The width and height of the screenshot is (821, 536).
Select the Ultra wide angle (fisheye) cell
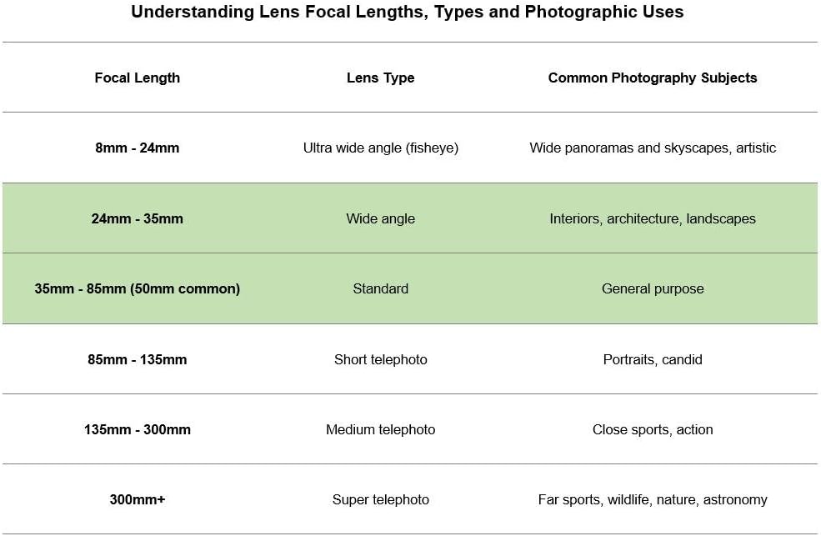(x=380, y=148)
